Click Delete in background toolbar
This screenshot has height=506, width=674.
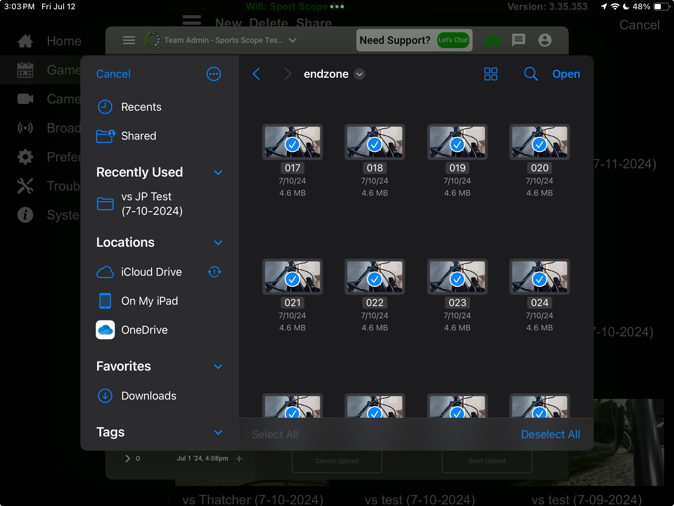pyautogui.click(x=269, y=23)
